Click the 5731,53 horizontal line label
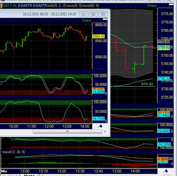 pyautogui.click(x=147, y=84)
